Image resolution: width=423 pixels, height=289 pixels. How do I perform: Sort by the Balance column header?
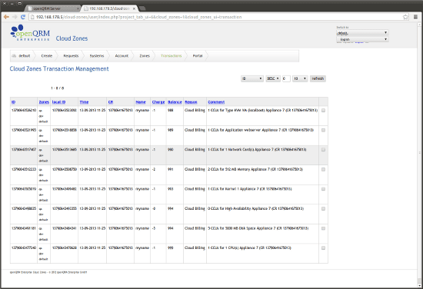tap(175, 102)
